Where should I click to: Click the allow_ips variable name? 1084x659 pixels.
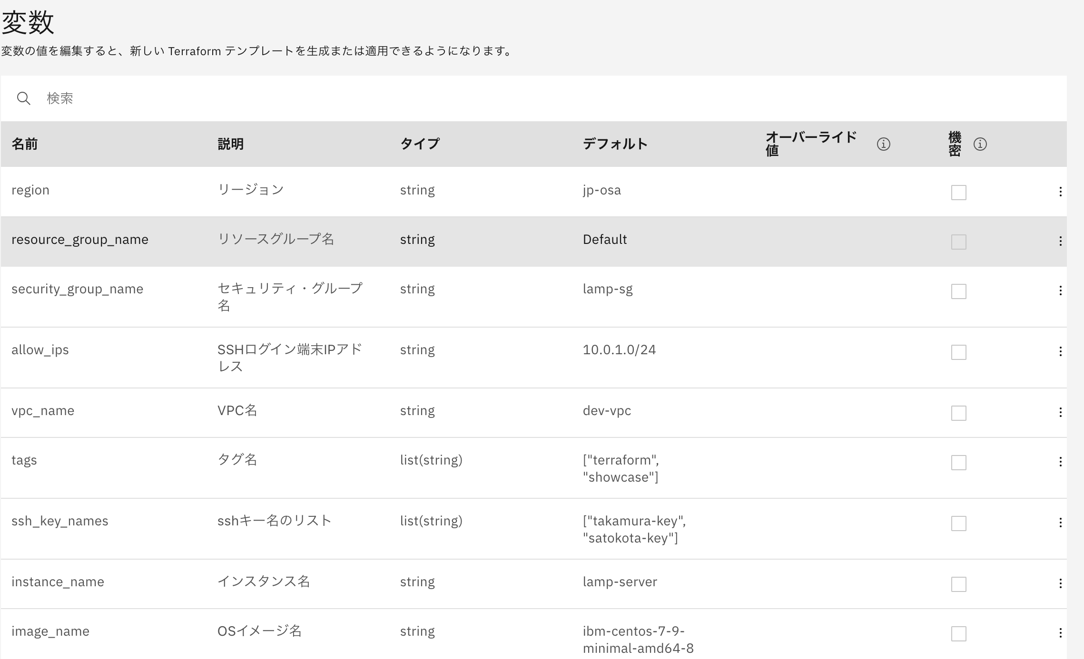40,349
